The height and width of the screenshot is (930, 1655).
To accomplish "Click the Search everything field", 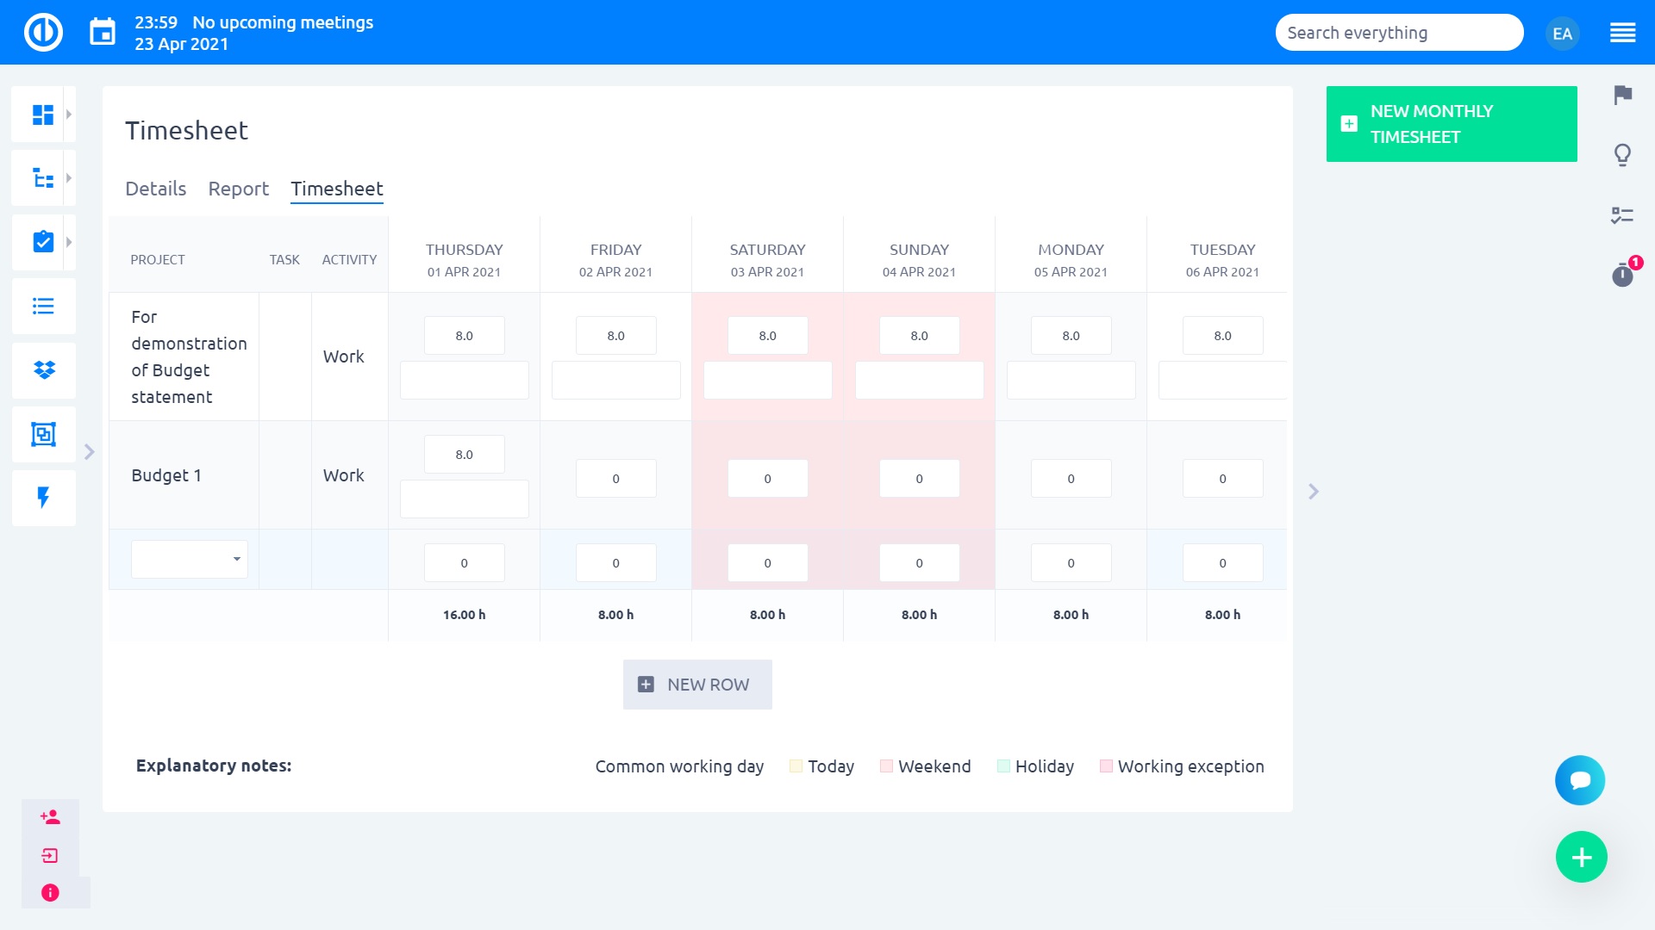I will (x=1399, y=32).
